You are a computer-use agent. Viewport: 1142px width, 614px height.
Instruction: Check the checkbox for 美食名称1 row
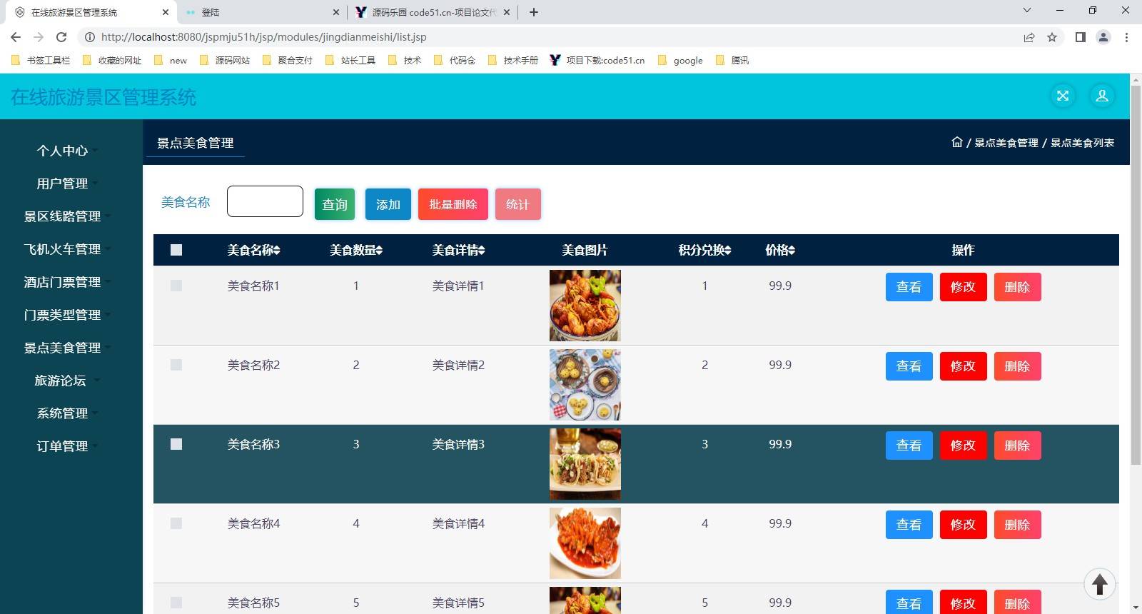(x=176, y=286)
